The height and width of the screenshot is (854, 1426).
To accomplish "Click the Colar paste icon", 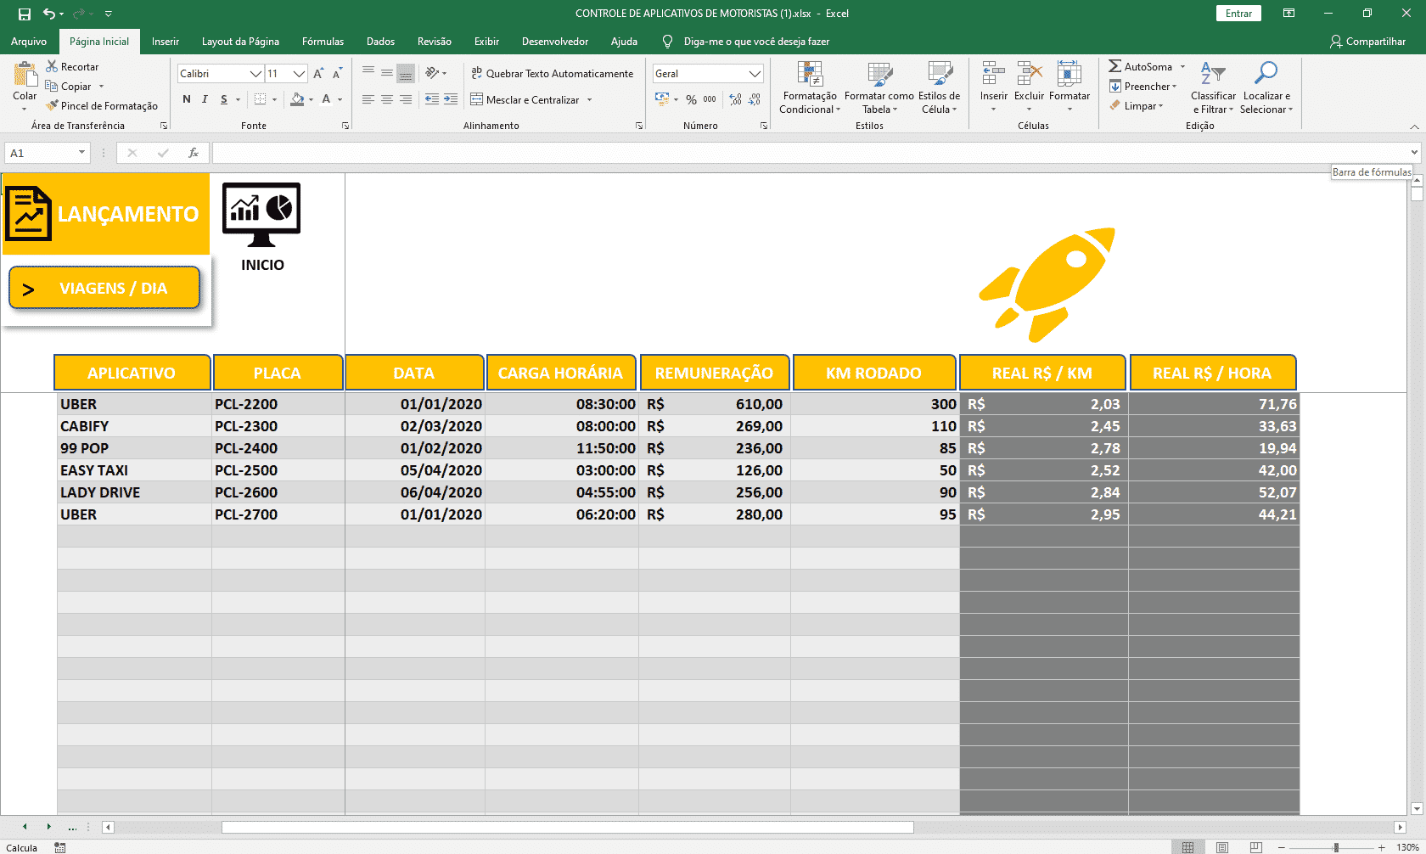I will click(25, 76).
